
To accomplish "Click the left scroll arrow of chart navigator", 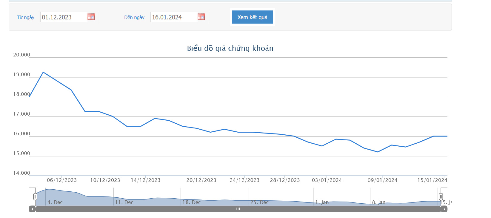I will click(32, 209).
